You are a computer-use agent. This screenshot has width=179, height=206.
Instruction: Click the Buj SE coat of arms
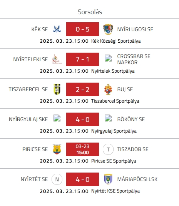pos(108,89)
